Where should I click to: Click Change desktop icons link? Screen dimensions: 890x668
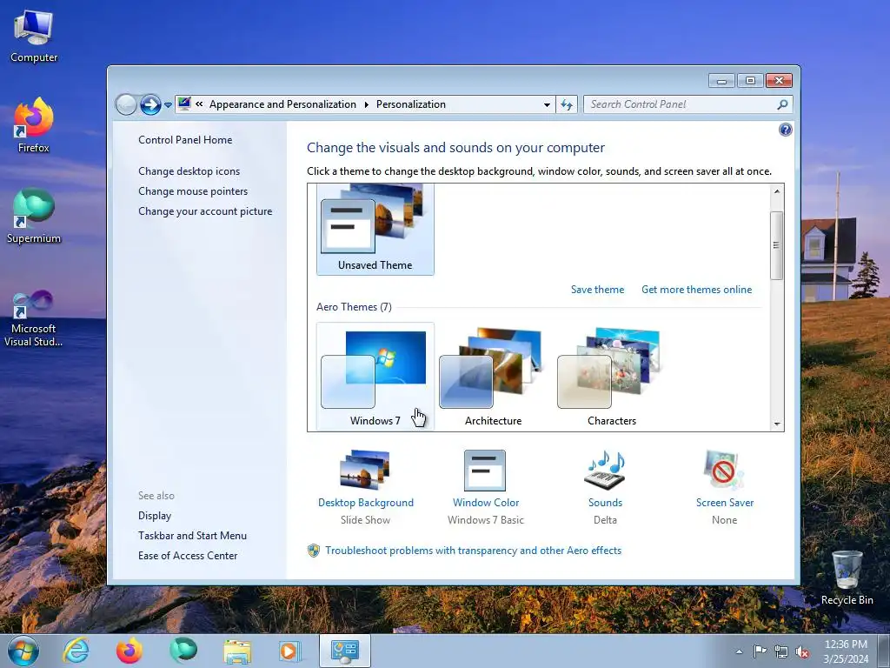tap(189, 171)
